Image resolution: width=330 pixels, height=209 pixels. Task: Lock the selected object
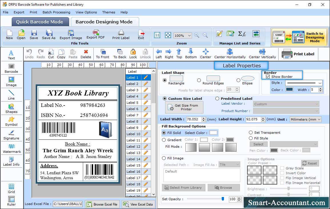133,54
